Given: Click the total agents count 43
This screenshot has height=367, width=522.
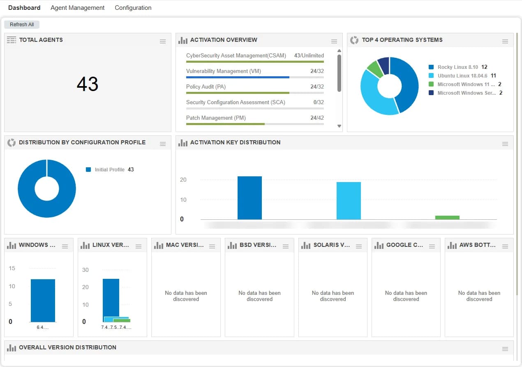Looking at the screenshot, I should tap(88, 84).
